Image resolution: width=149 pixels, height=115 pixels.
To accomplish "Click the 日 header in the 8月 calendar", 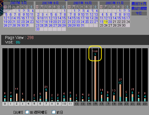I will pyautogui.click(x=5, y=7).
